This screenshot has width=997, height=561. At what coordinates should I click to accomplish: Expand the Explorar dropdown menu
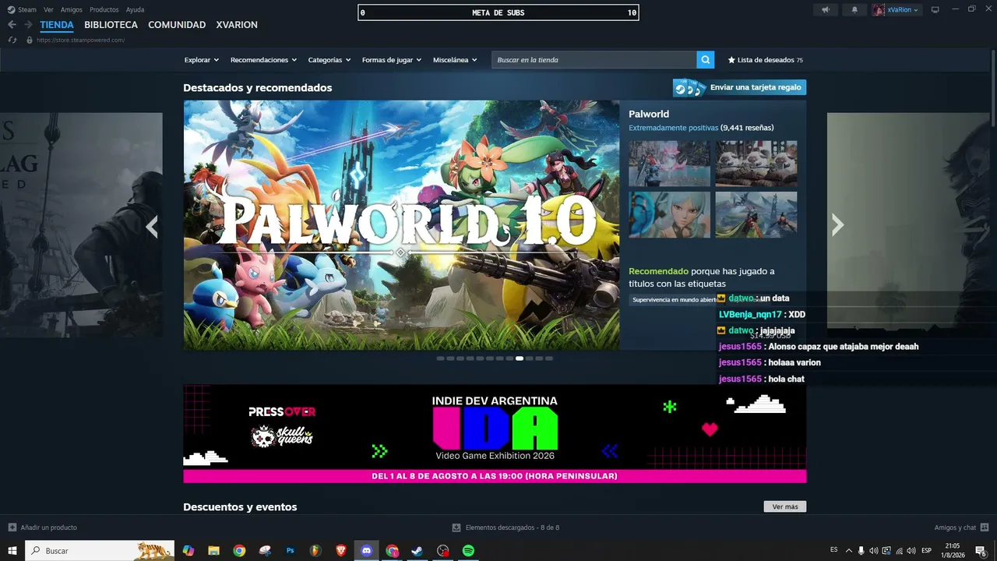point(202,60)
